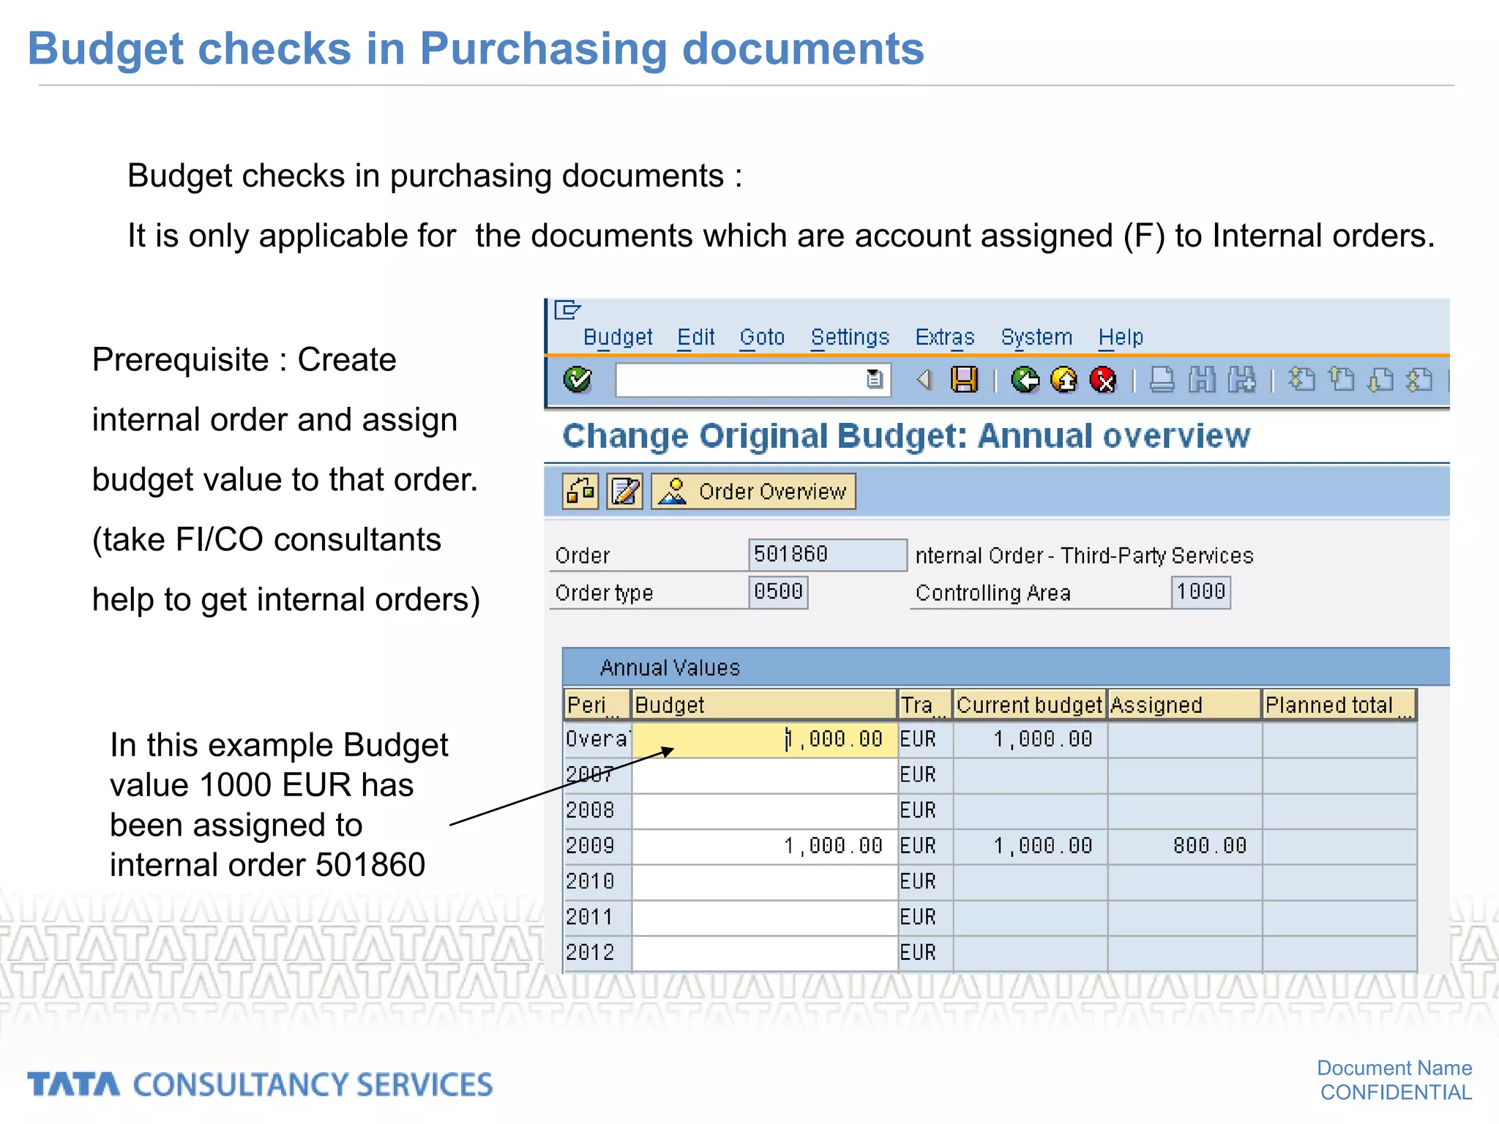Viewport: 1499px width, 1124px height.
Task: Click the 2010 budget input cell
Action: [764, 882]
